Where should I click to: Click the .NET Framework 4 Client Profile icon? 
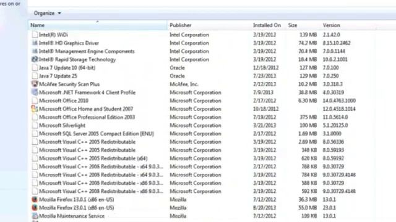tap(35, 92)
